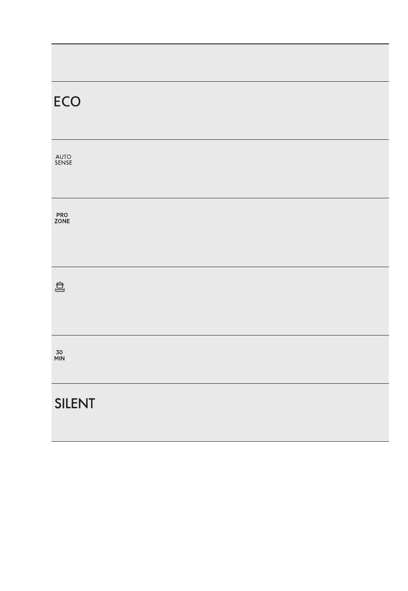Select the 30 MIN quick programme symbol
The width and height of the screenshot is (408, 591).
[59, 355]
